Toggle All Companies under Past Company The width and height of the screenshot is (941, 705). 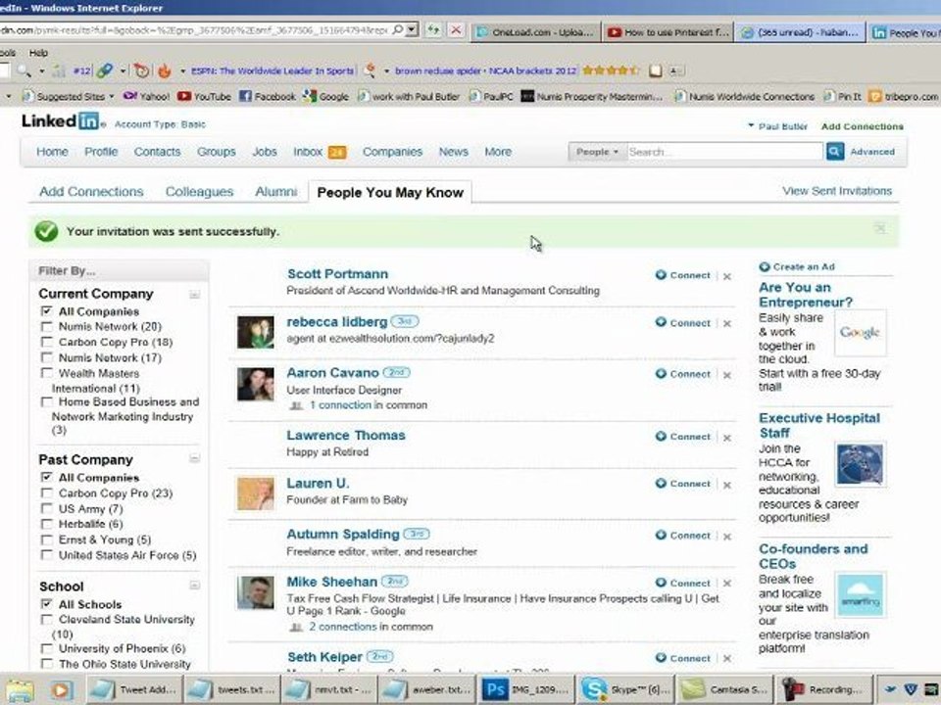[x=46, y=477]
